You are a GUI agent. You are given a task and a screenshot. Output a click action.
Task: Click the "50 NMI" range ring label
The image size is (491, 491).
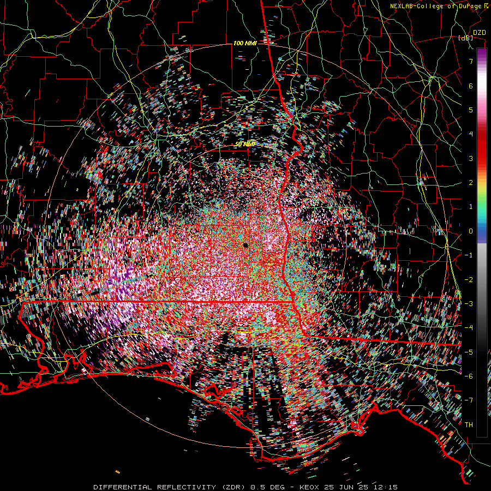point(245,145)
